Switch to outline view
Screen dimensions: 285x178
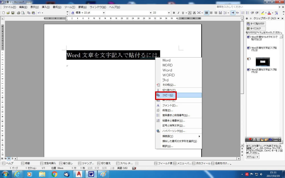[12, 159]
